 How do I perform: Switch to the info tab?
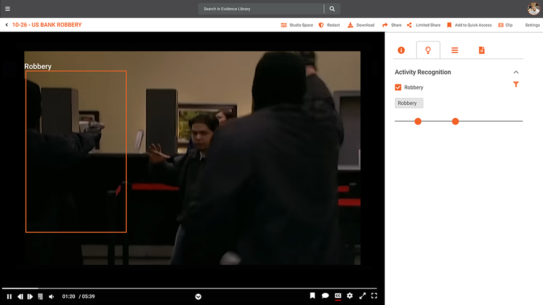[x=401, y=50]
